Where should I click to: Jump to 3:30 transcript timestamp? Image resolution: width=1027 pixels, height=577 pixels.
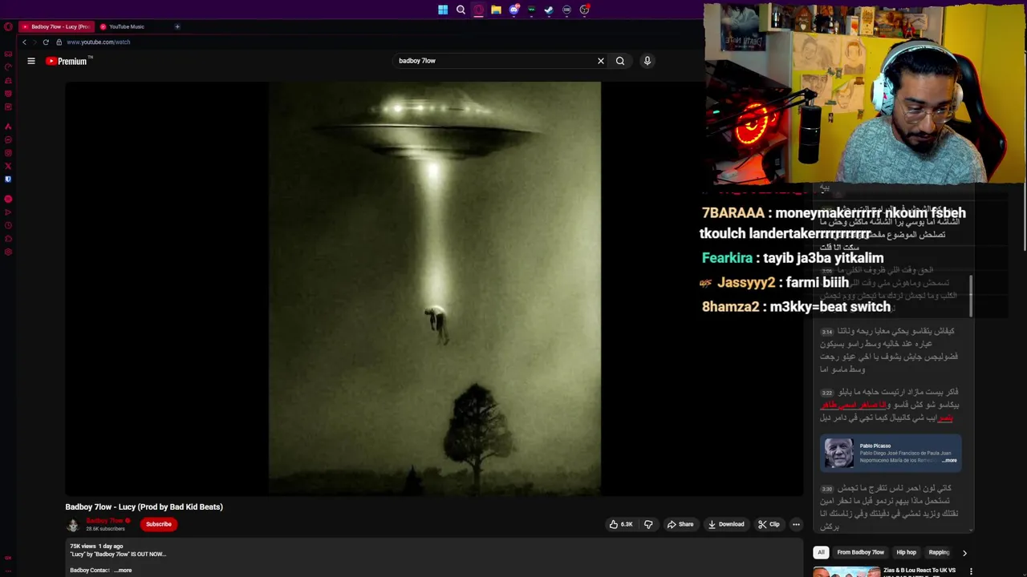826,489
